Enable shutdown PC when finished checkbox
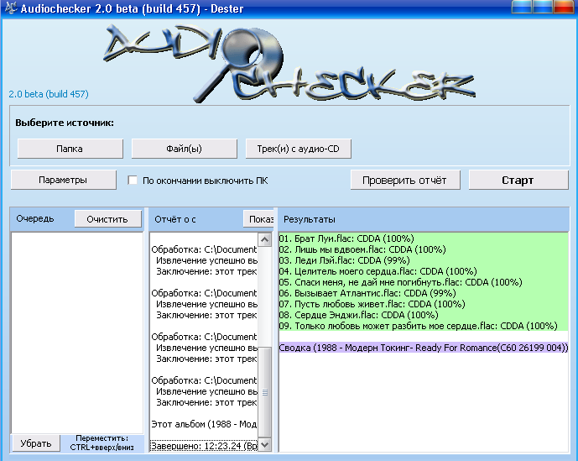Viewport: 578px width, 461px height. click(x=133, y=181)
